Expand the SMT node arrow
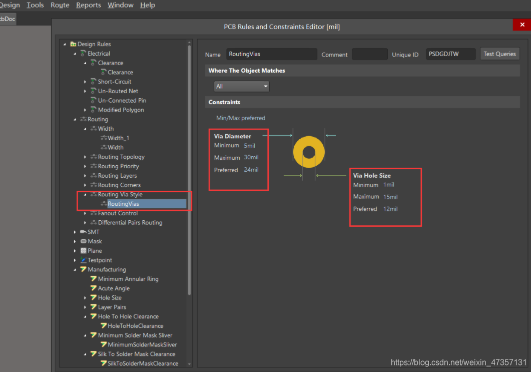This screenshot has width=531, height=372. pos(75,232)
